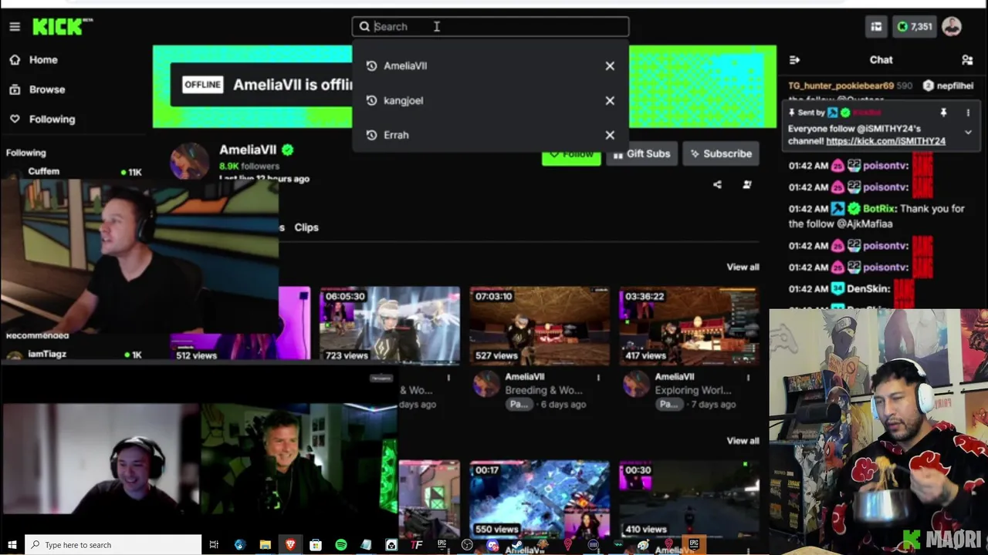Open Brave browser from the taskbar
The height and width of the screenshot is (555, 988).
click(x=290, y=545)
